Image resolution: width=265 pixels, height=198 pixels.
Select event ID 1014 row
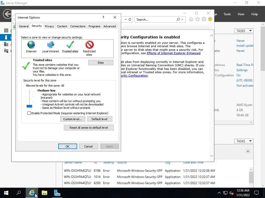(139, 177)
